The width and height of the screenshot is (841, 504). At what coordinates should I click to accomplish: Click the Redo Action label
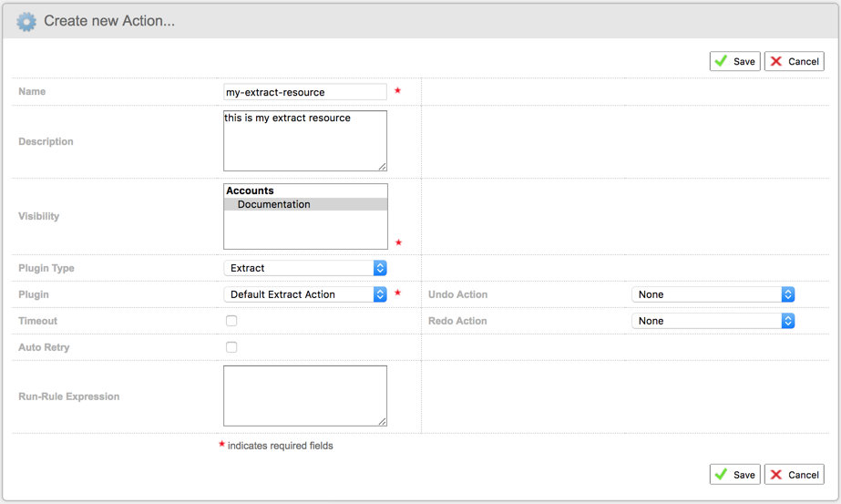tap(457, 321)
